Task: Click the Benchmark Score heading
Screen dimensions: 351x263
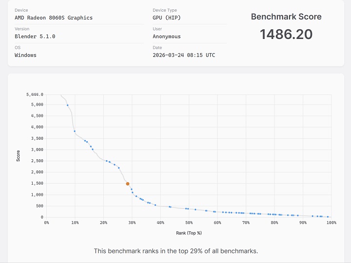Action: [x=286, y=17]
